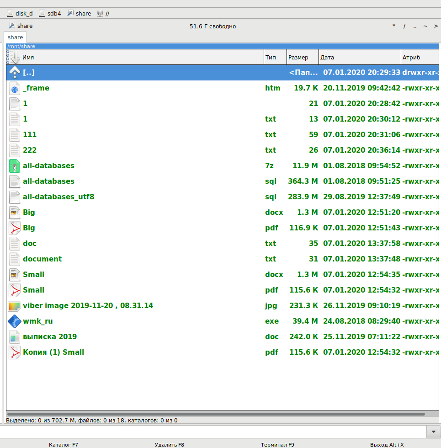Select the all-databases 7z archive icon
The image size is (441, 448).
15,166
